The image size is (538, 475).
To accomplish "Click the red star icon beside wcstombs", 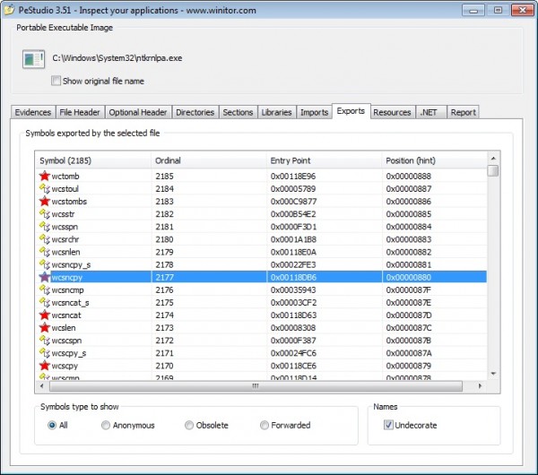I will [x=44, y=202].
